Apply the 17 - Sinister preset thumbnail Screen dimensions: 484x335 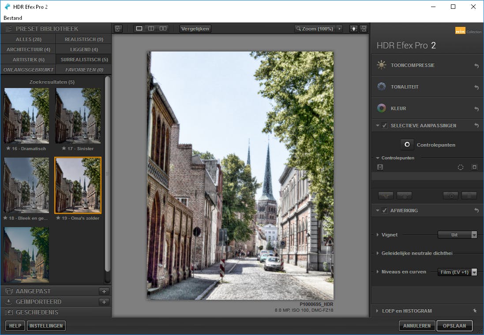tap(78, 116)
